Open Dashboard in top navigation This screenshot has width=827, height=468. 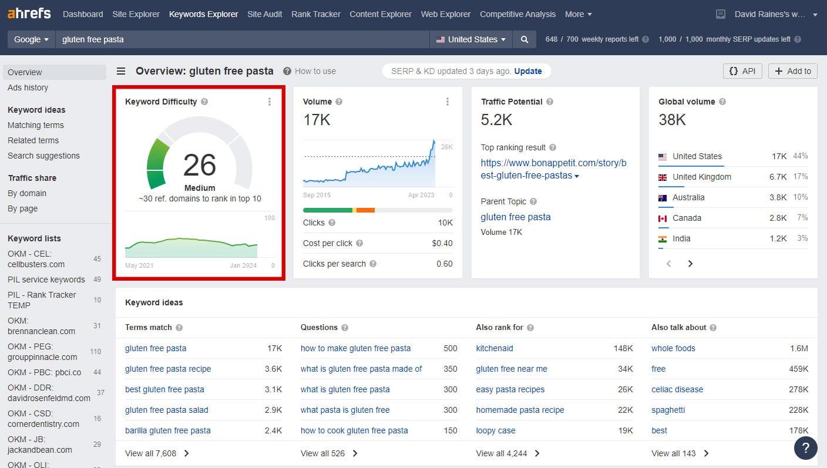point(83,14)
